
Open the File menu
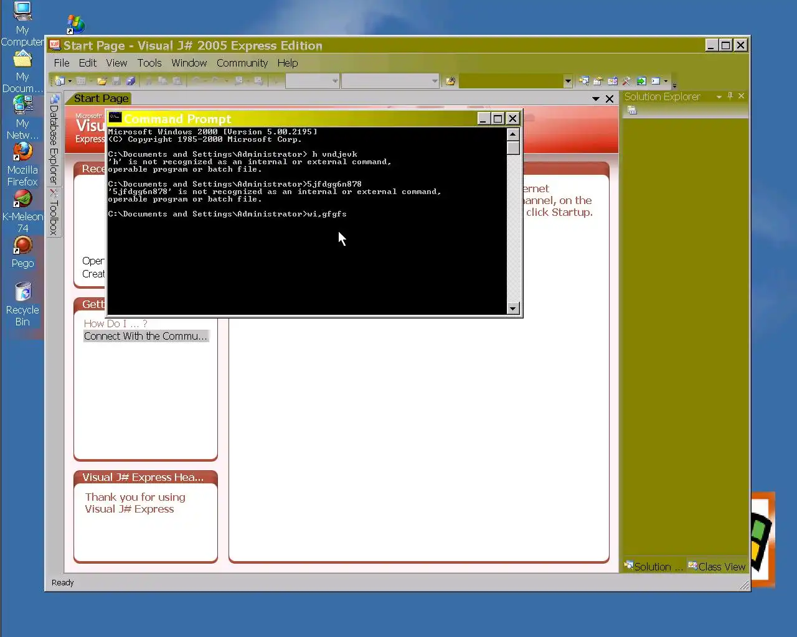click(x=62, y=63)
